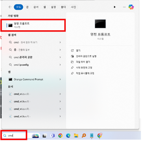Screen dimensions: 142x143
Task: Expand the chevron for Orange Command Prompt
Action: [60, 79]
